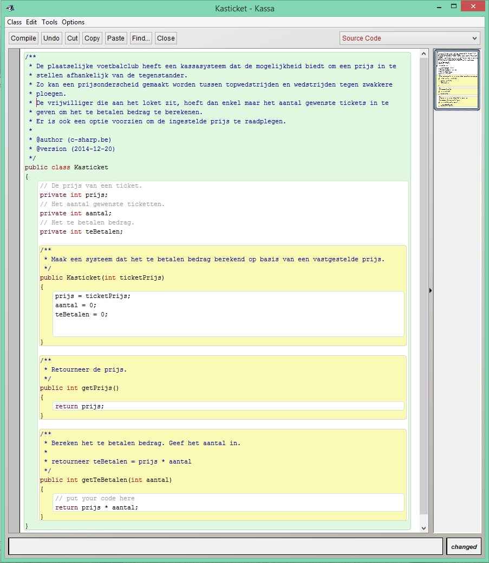The height and width of the screenshot is (563, 489).
Task: Place cursor in 'public class Kasticket' line
Action: 67,167
